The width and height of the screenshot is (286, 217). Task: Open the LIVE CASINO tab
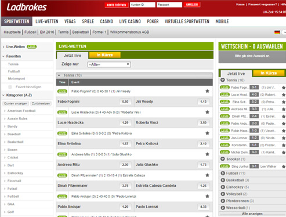[x=130, y=21]
